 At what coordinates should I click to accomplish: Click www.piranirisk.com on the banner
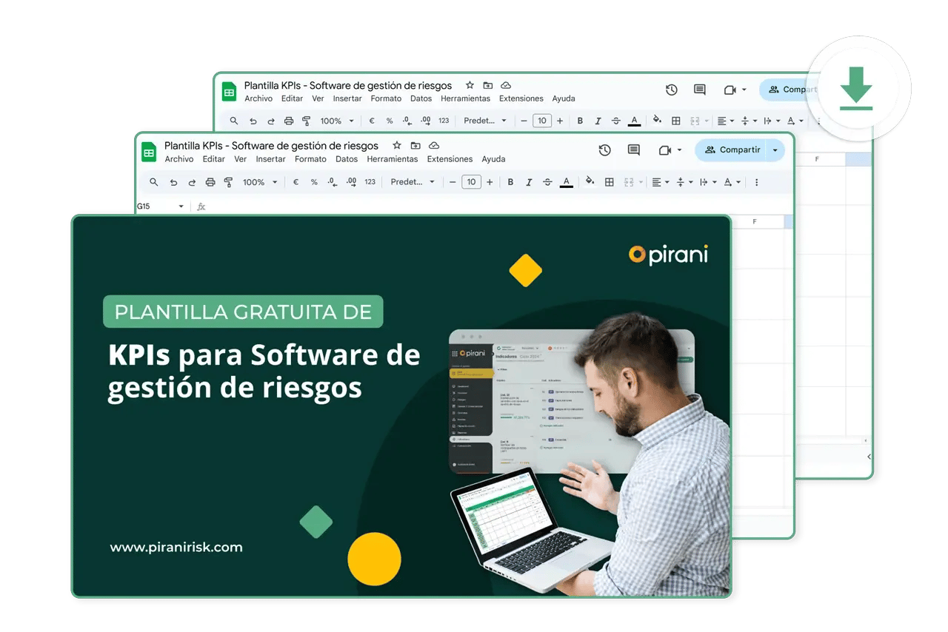tap(176, 548)
